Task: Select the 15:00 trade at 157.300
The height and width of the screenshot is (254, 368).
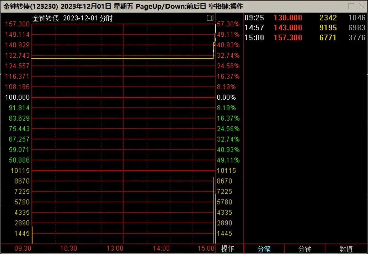Action: (305, 38)
